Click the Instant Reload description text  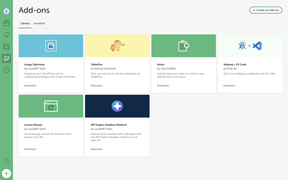(48, 135)
